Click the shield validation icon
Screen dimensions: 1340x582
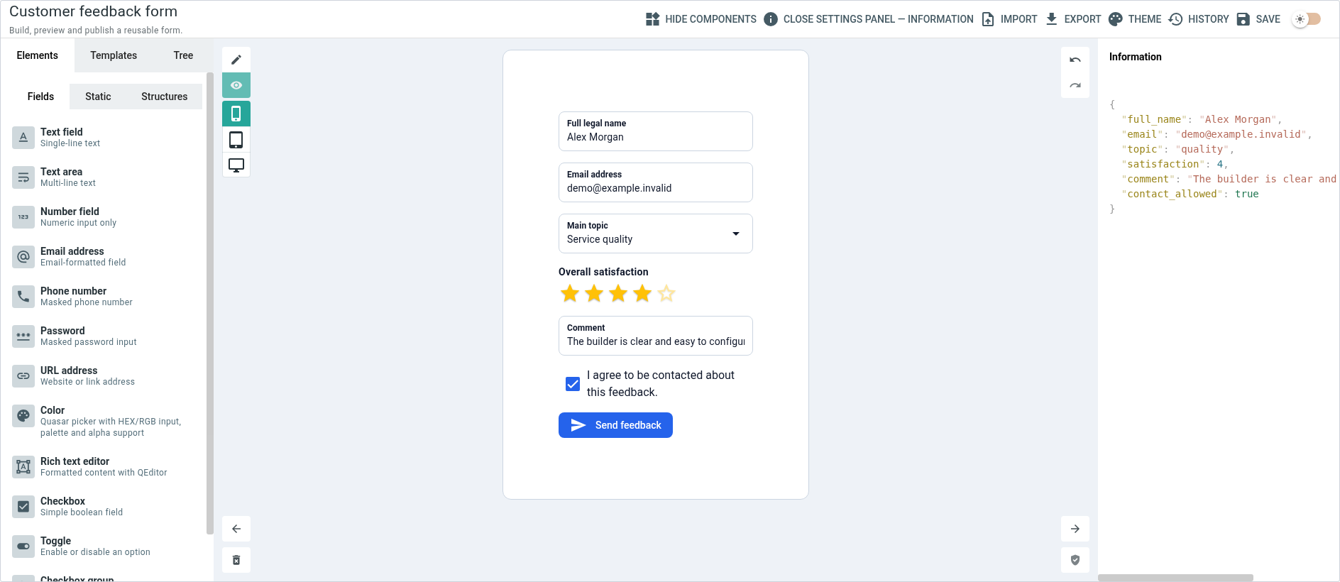click(1075, 560)
